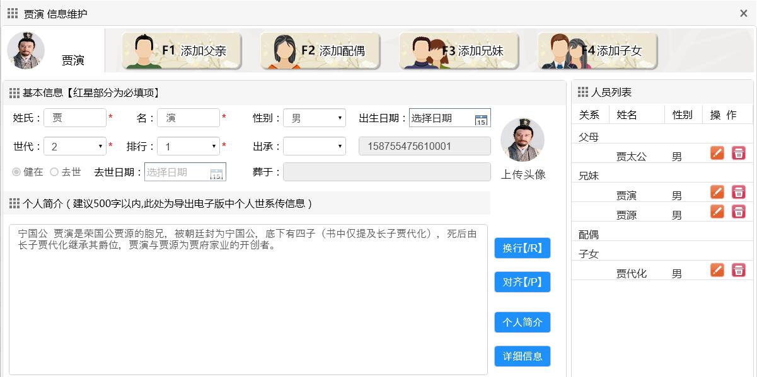The image size is (757, 377).
Task: Edit 贾太公 using the pencil icon
Action: coord(717,153)
